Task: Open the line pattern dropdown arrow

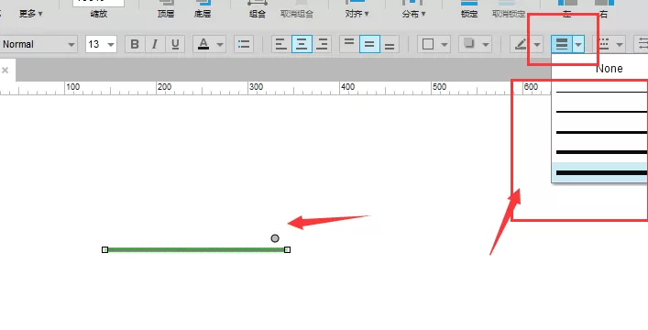Action: (x=620, y=44)
